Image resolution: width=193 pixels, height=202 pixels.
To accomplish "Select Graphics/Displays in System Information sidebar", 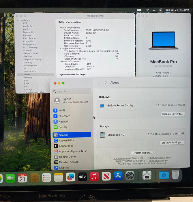I will [x=33, y=59].
